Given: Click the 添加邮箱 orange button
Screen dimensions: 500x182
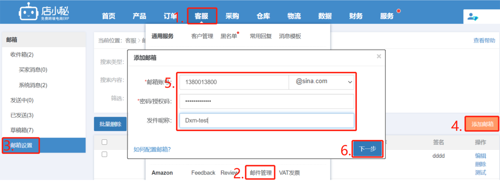Looking at the screenshot, I should (482, 124).
